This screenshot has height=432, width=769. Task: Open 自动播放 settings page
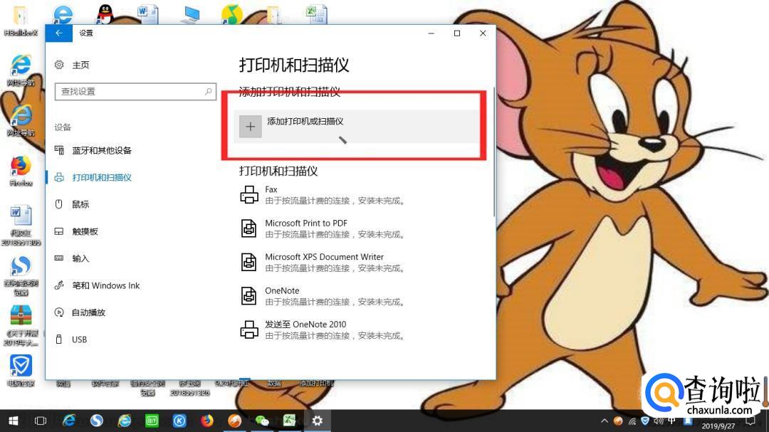pos(88,313)
